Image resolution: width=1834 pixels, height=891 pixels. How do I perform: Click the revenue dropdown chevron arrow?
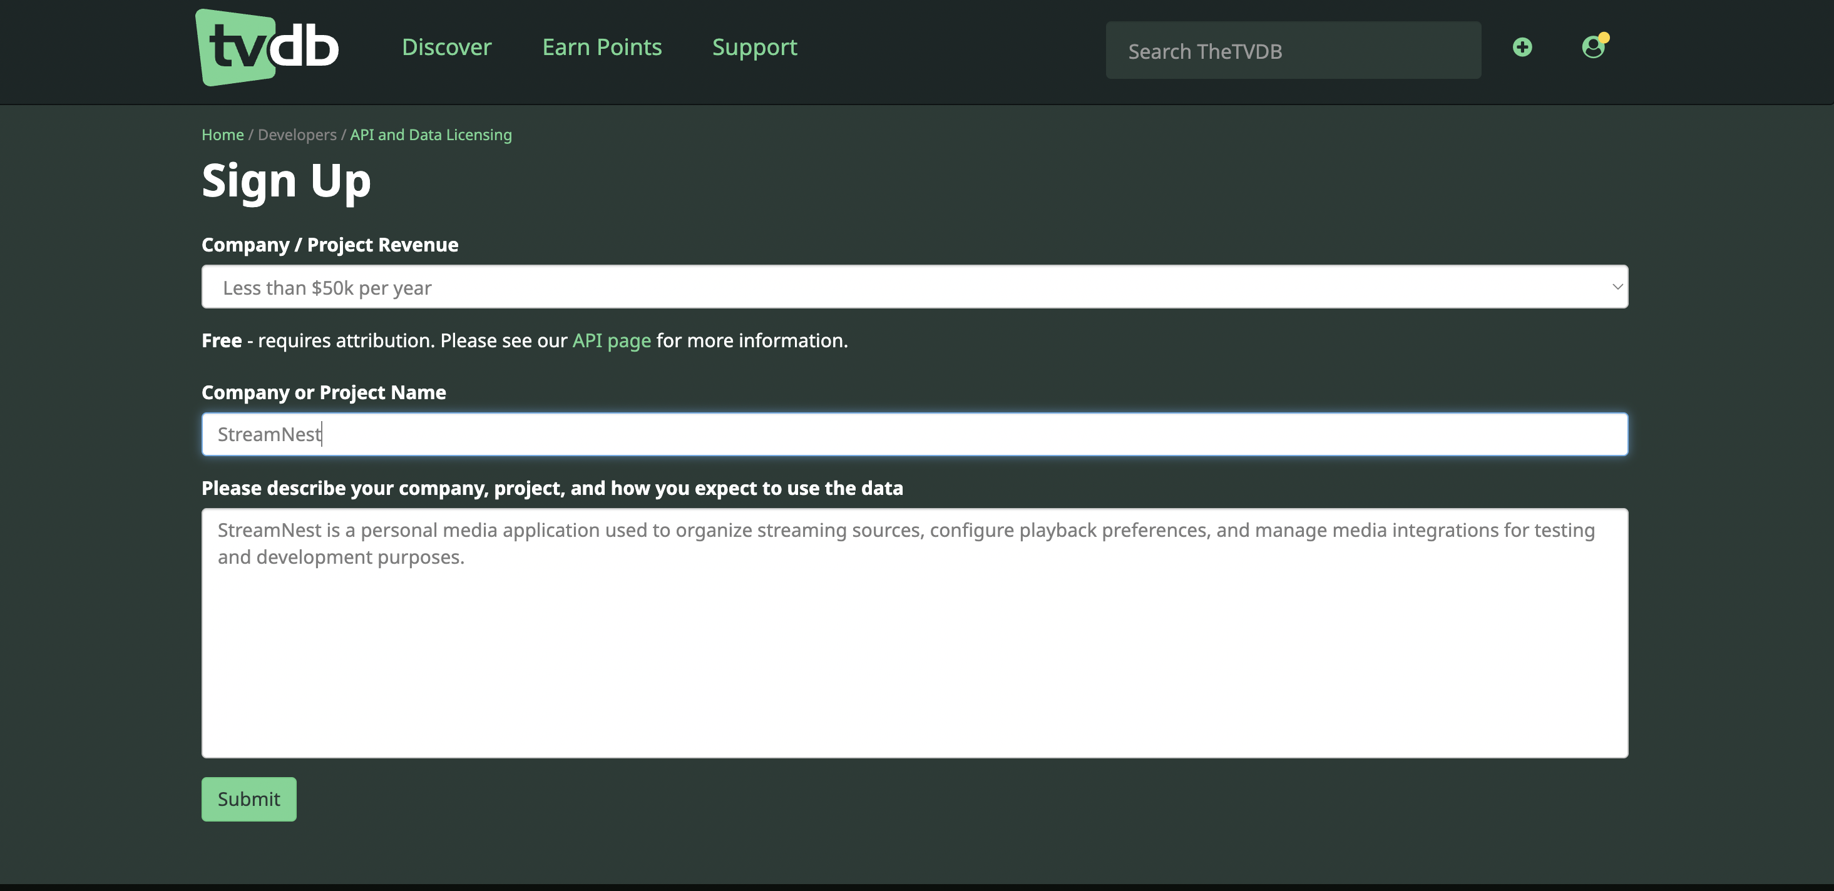[1617, 287]
